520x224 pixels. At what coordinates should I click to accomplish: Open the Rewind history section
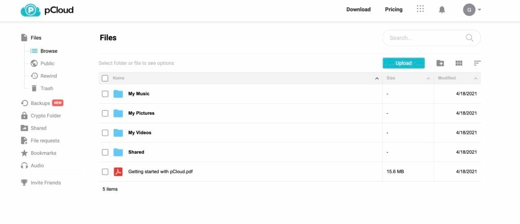pyautogui.click(x=48, y=76)
